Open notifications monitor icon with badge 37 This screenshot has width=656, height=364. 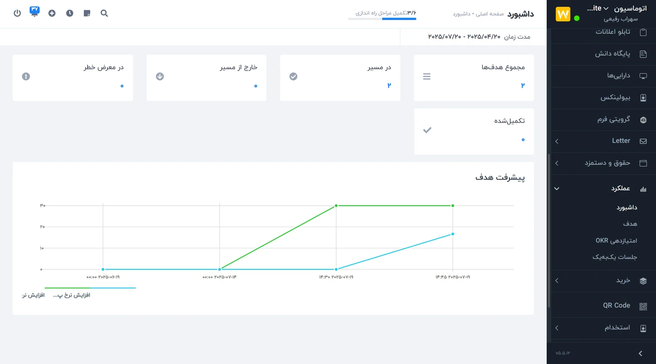[x=35, y=11]
